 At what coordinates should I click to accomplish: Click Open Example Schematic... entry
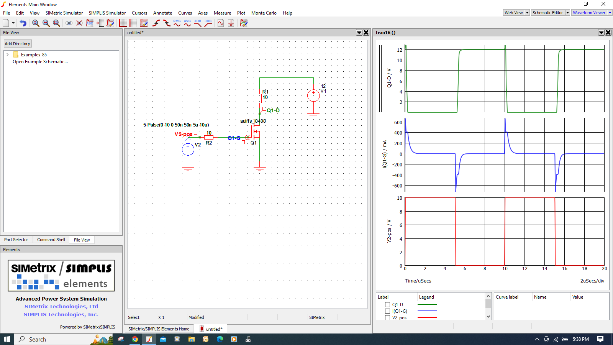coord(40,62)
